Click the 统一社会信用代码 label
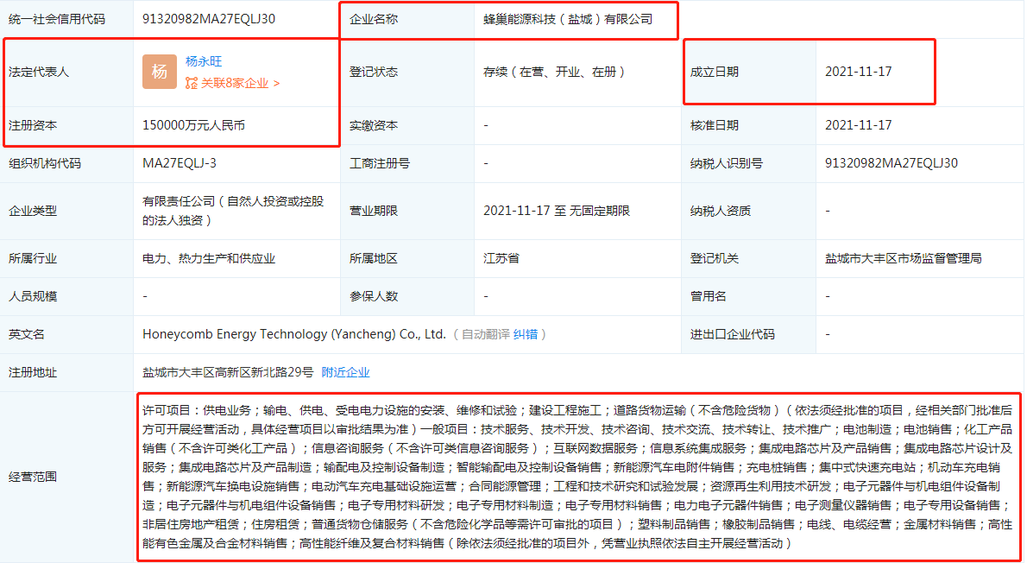The width and height of the screenshot is (1027, 563). pos(56,20)
